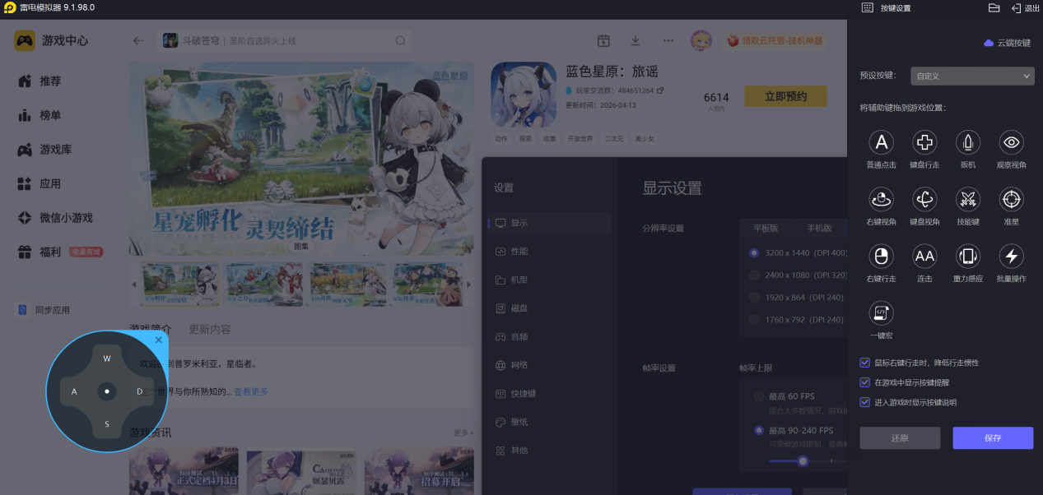Open the three-dots more menu in top bar
The height and width of the screenshot is (495, 1043).
(x=668, y=40)
